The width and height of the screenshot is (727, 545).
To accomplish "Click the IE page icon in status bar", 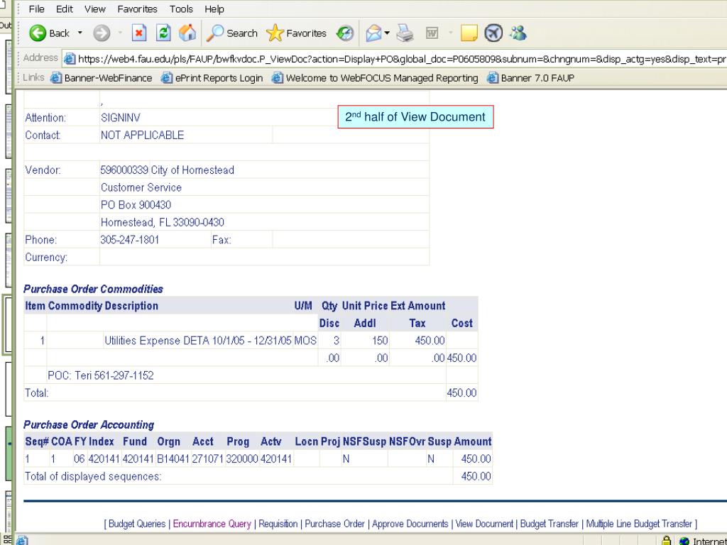I will click(x=22, y=540).
